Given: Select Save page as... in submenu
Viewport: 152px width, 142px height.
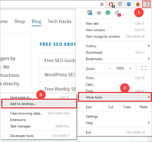Looking at the screenshot, I should coord(38,97).
